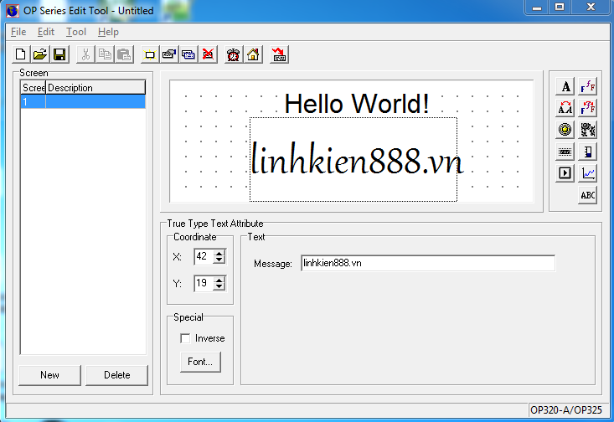Click the Copy toolbar icon
The width and height of the screenshot is (614, 422).
(105, 54)
